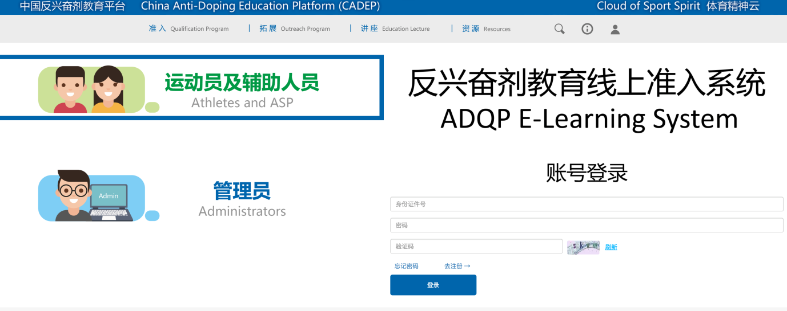This screenshot has width=787, height=311.
Task: Open 准入 Qualification Program menu
Action: [x=188, y=28]
